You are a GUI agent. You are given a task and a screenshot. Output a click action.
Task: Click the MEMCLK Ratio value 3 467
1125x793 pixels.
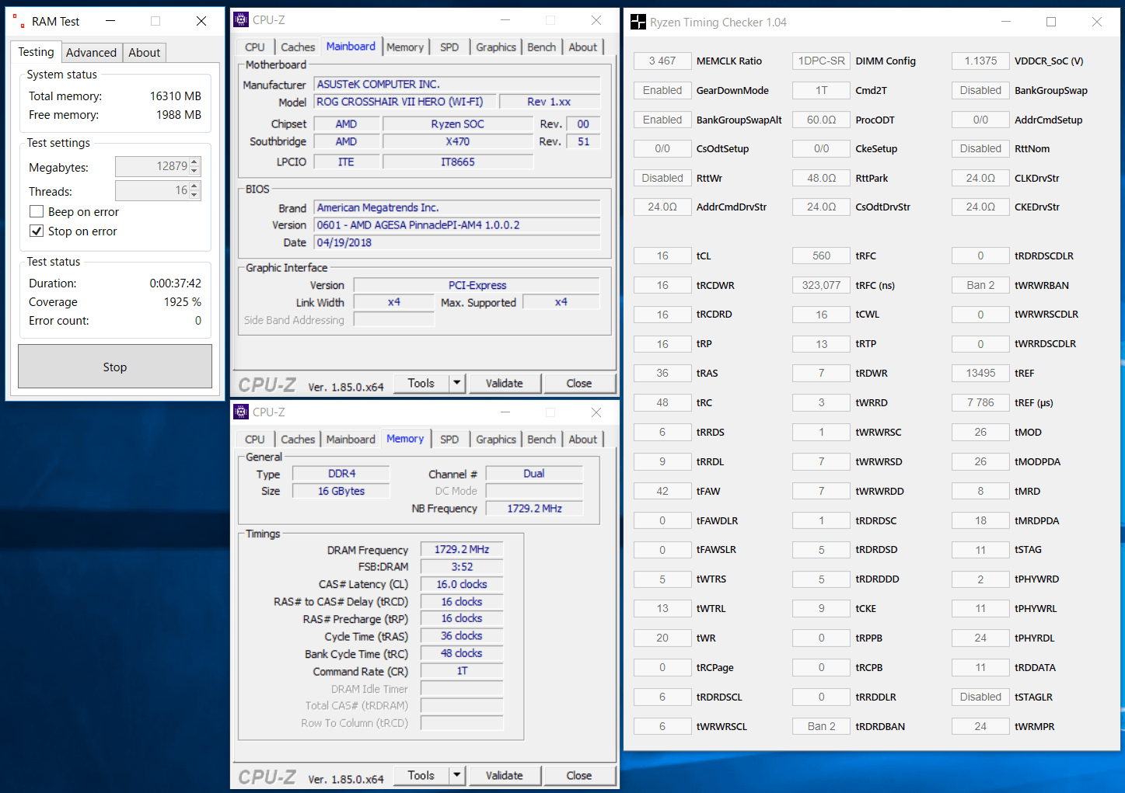[x=662, y=61]
